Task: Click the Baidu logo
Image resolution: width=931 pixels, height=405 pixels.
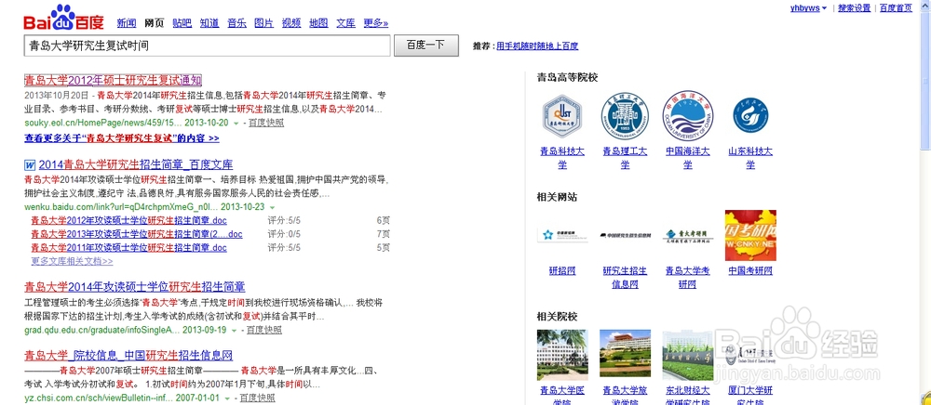Action: pyautogui.click(x=63, y=18)
